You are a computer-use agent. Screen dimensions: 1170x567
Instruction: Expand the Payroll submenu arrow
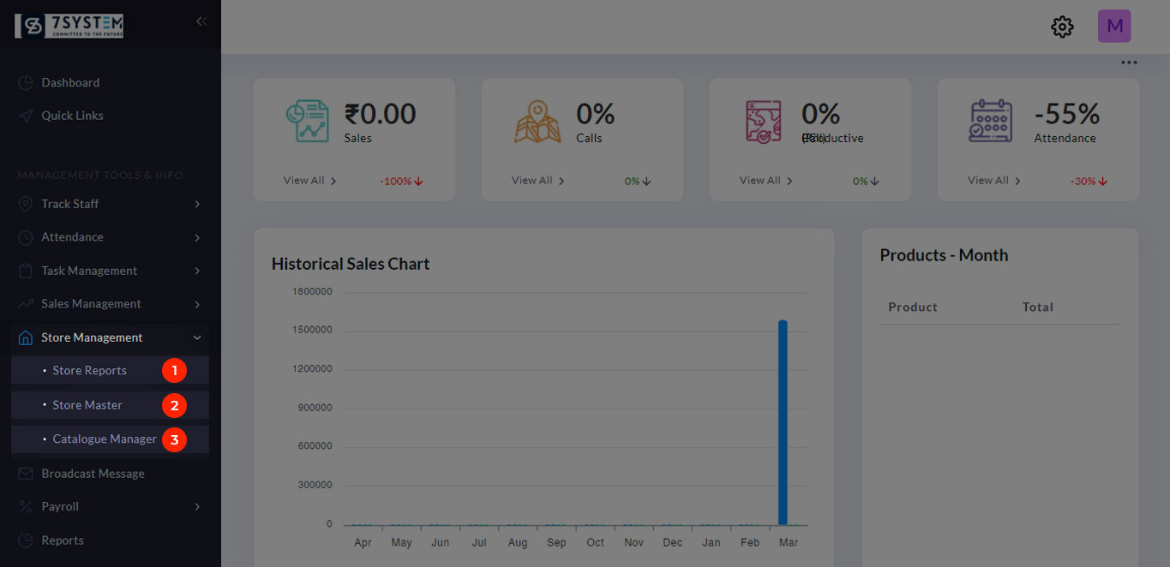[197, 507]
